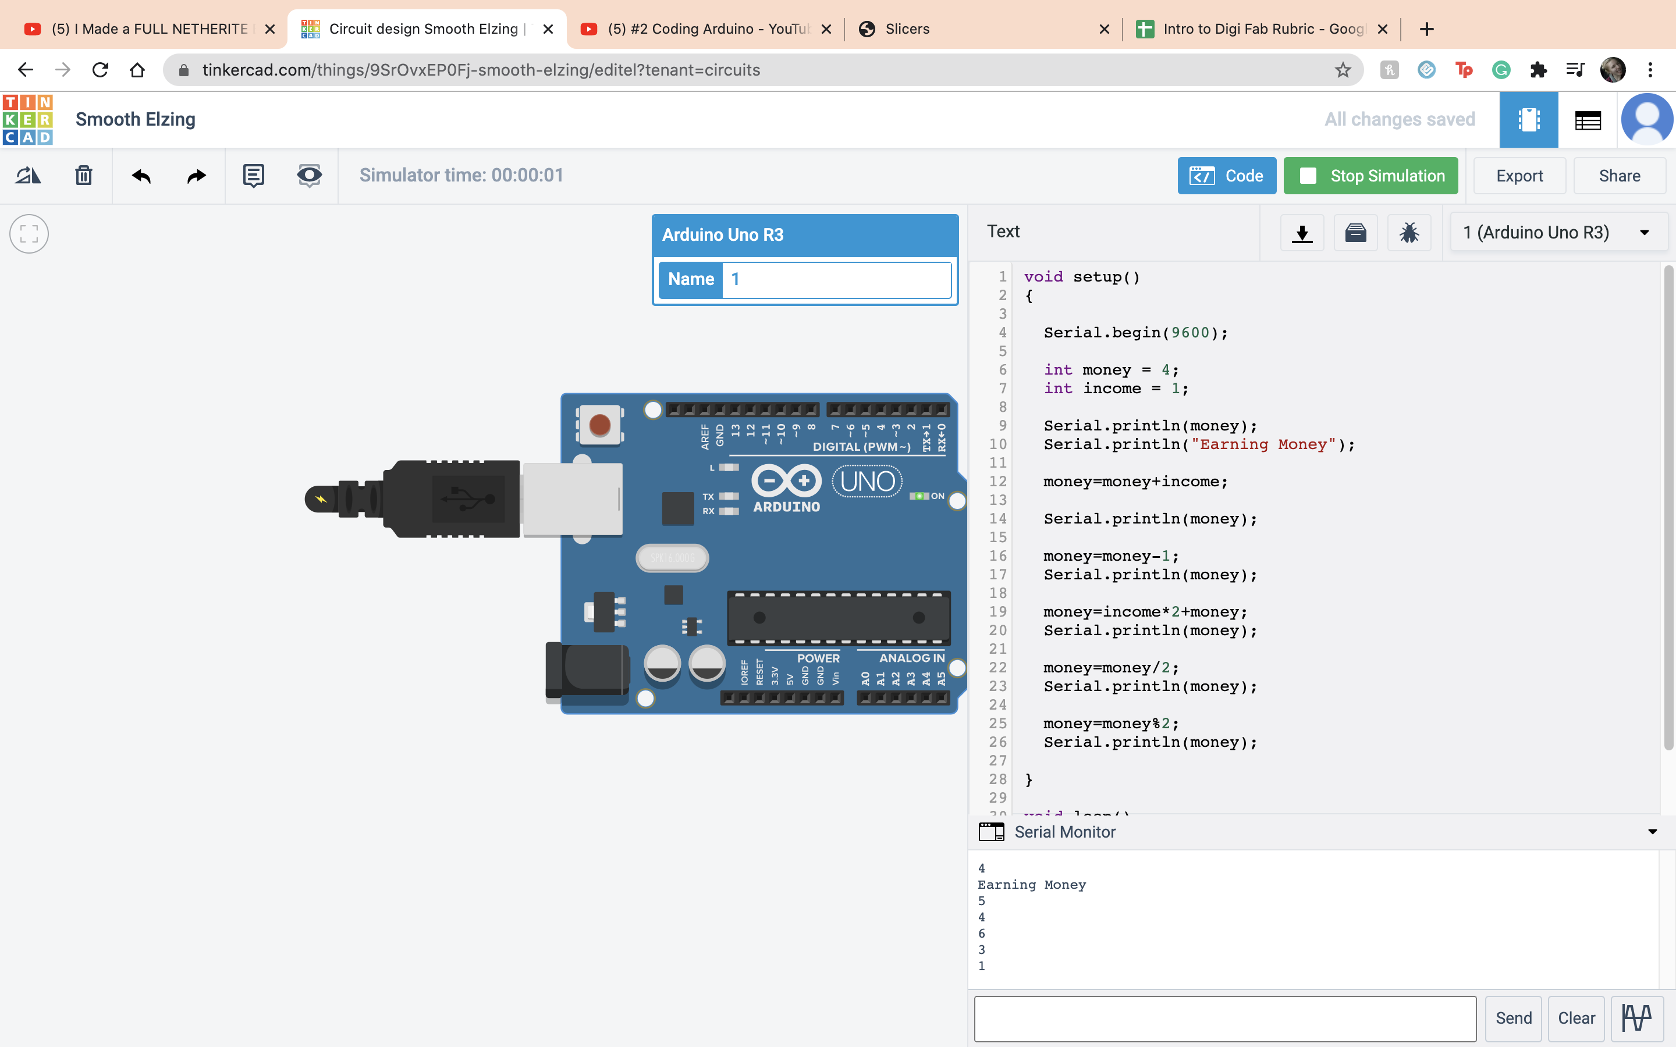Viewport: 1676px width, 1047px height.
Task: Click the Simulator time readout
Action: pyautogui.click(x=461, y=175)
